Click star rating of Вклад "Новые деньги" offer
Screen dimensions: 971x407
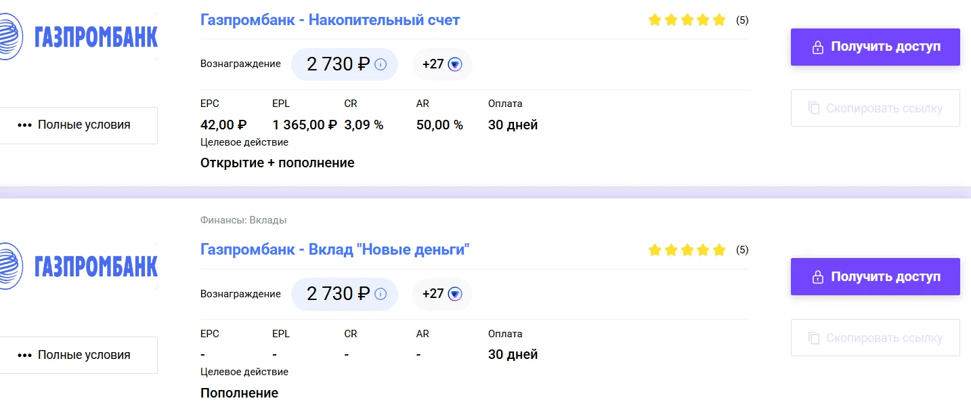[x=687, y=250]
